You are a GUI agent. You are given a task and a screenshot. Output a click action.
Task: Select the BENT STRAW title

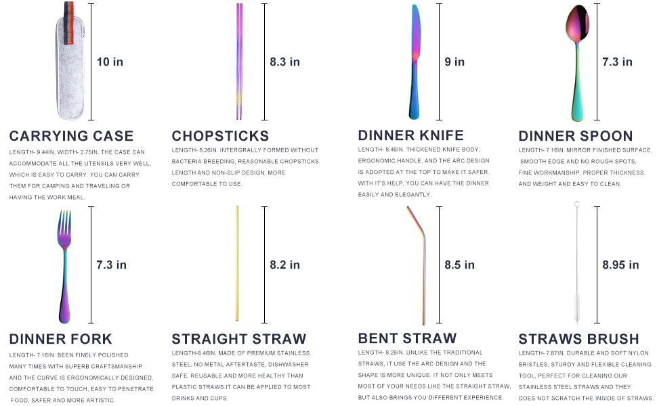pos(407,338)
